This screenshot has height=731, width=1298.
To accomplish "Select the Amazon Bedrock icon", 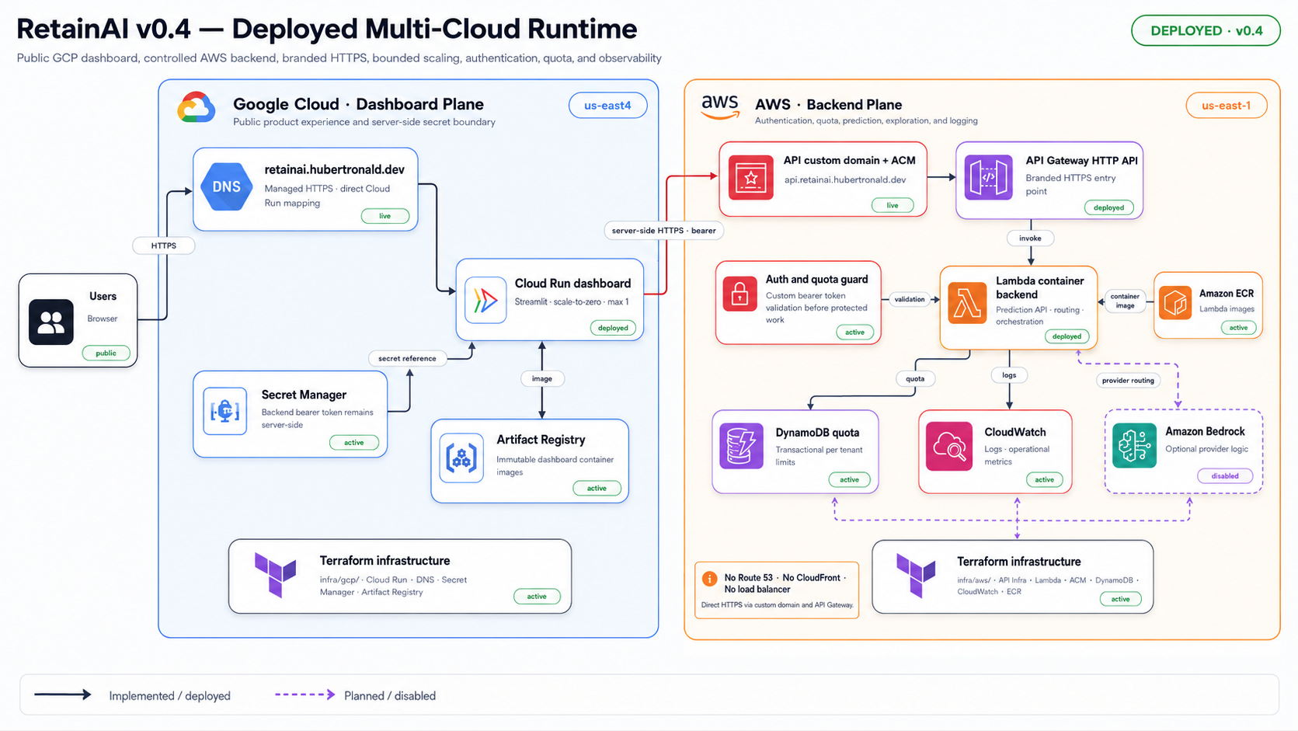I will (x=1134, y=445).
